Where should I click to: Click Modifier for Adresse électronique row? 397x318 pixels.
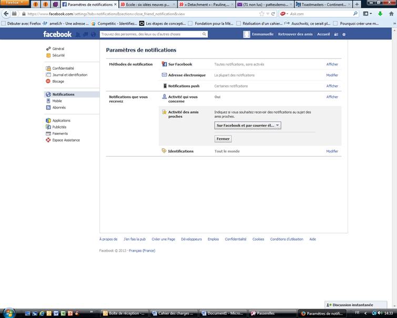(332, 75)
